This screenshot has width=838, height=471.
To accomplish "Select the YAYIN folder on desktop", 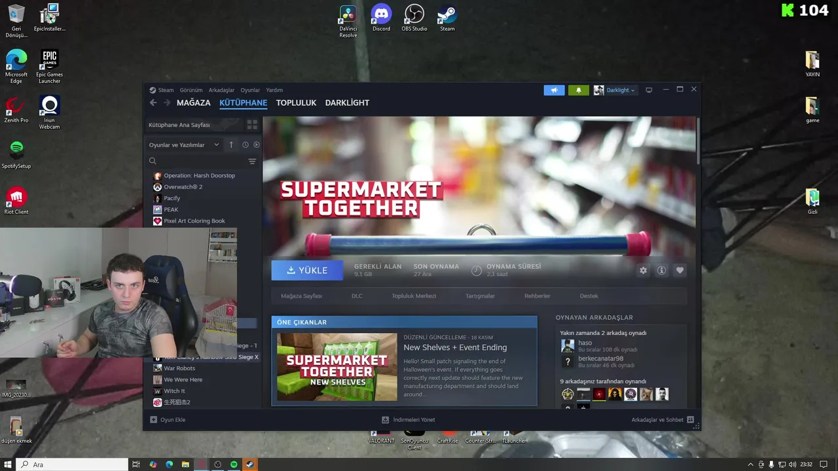I will [812, 64].
